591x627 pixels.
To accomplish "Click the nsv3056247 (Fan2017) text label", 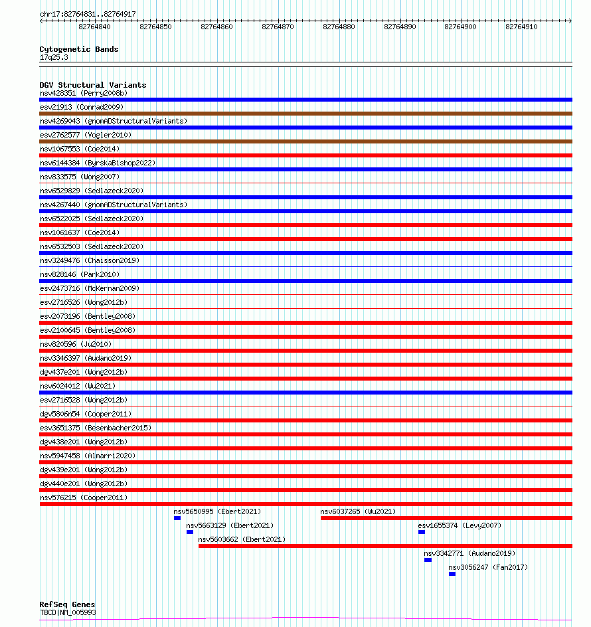I will coord(488,568).
